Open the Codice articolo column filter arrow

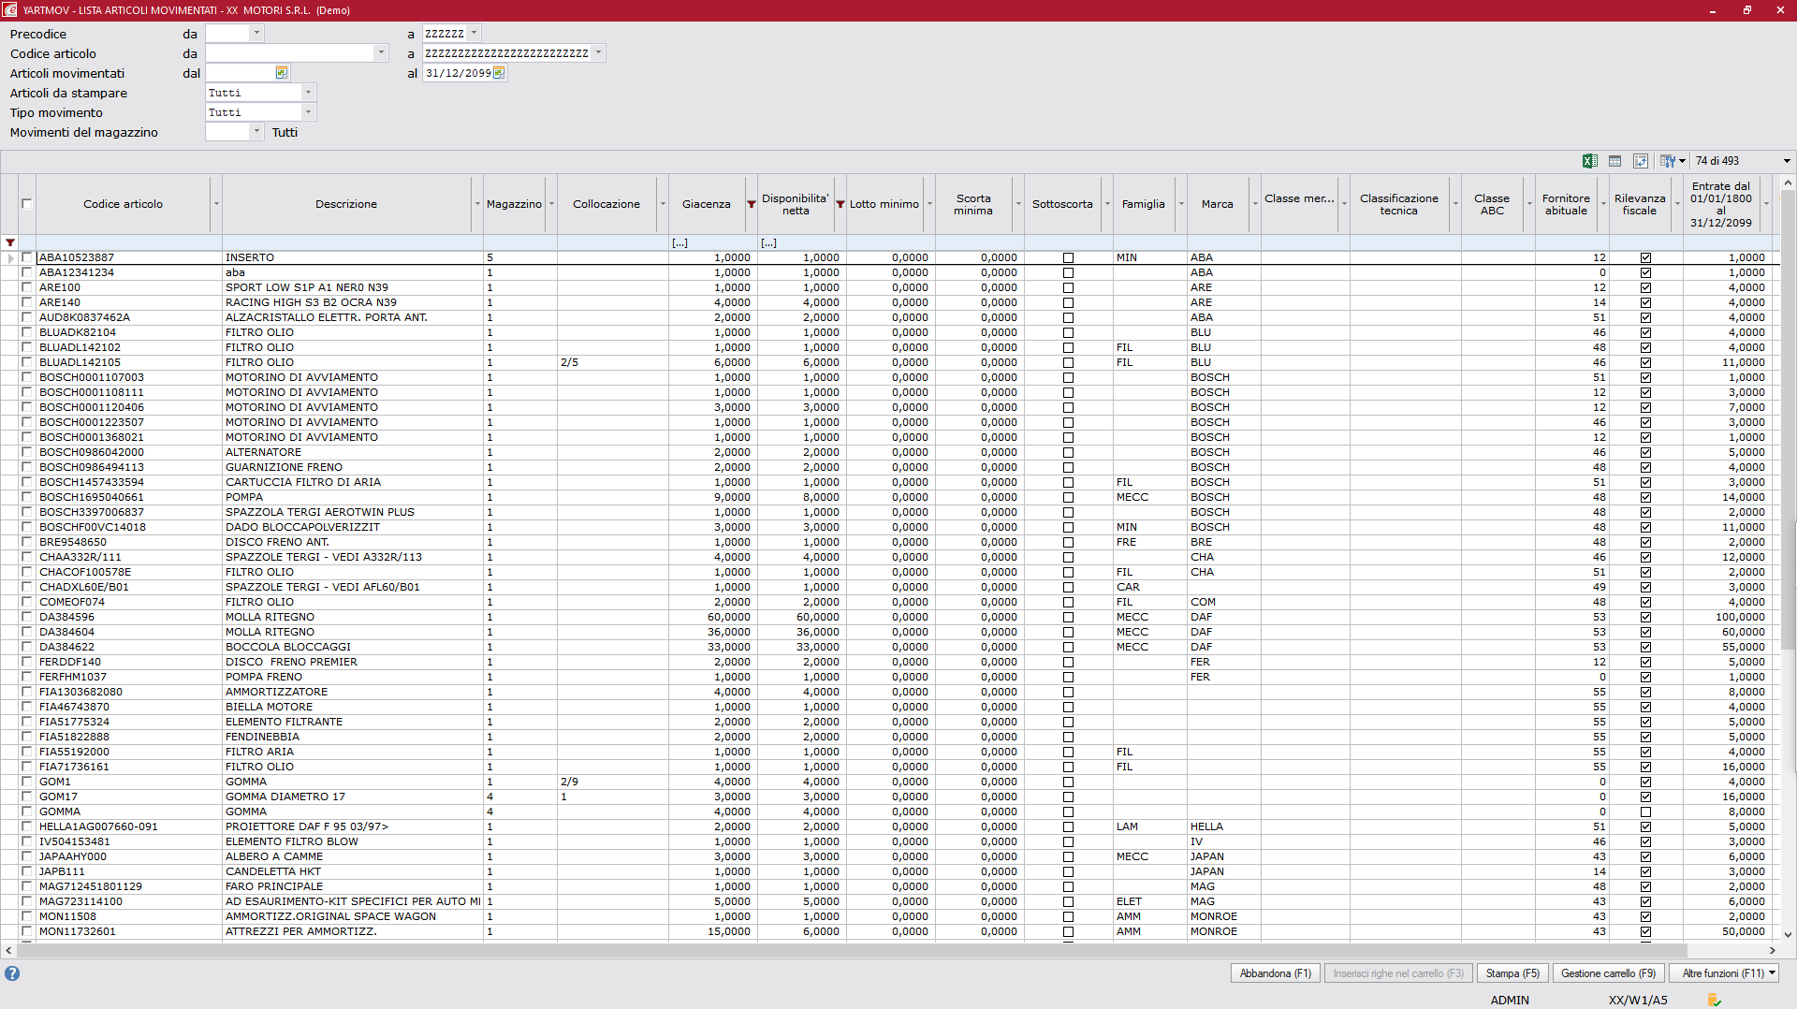tap(216, 204)
